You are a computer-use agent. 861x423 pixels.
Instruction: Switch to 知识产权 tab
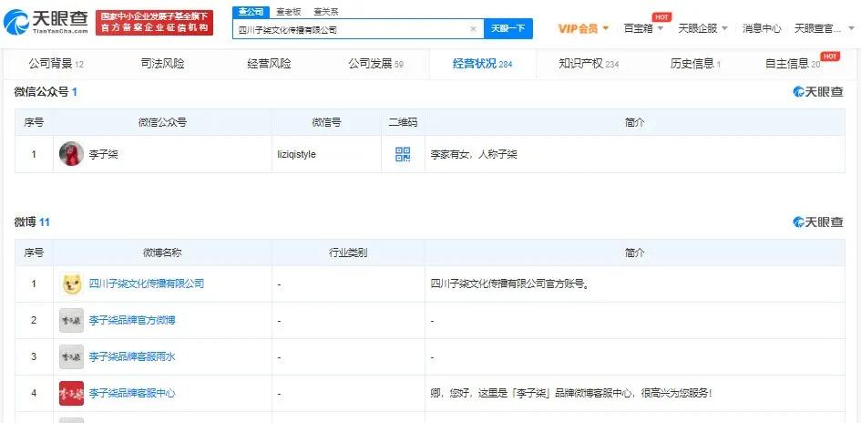pyautogui.click(x=589, y=64)
